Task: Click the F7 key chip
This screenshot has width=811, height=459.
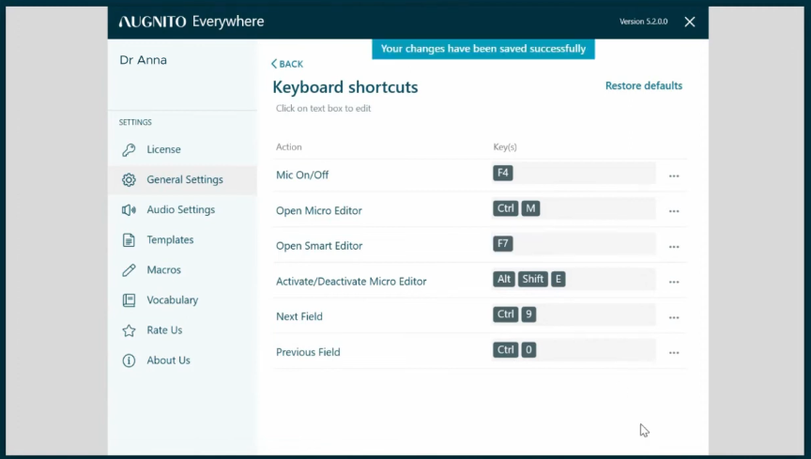Action: pyautogui.click(x=503, y=243)
